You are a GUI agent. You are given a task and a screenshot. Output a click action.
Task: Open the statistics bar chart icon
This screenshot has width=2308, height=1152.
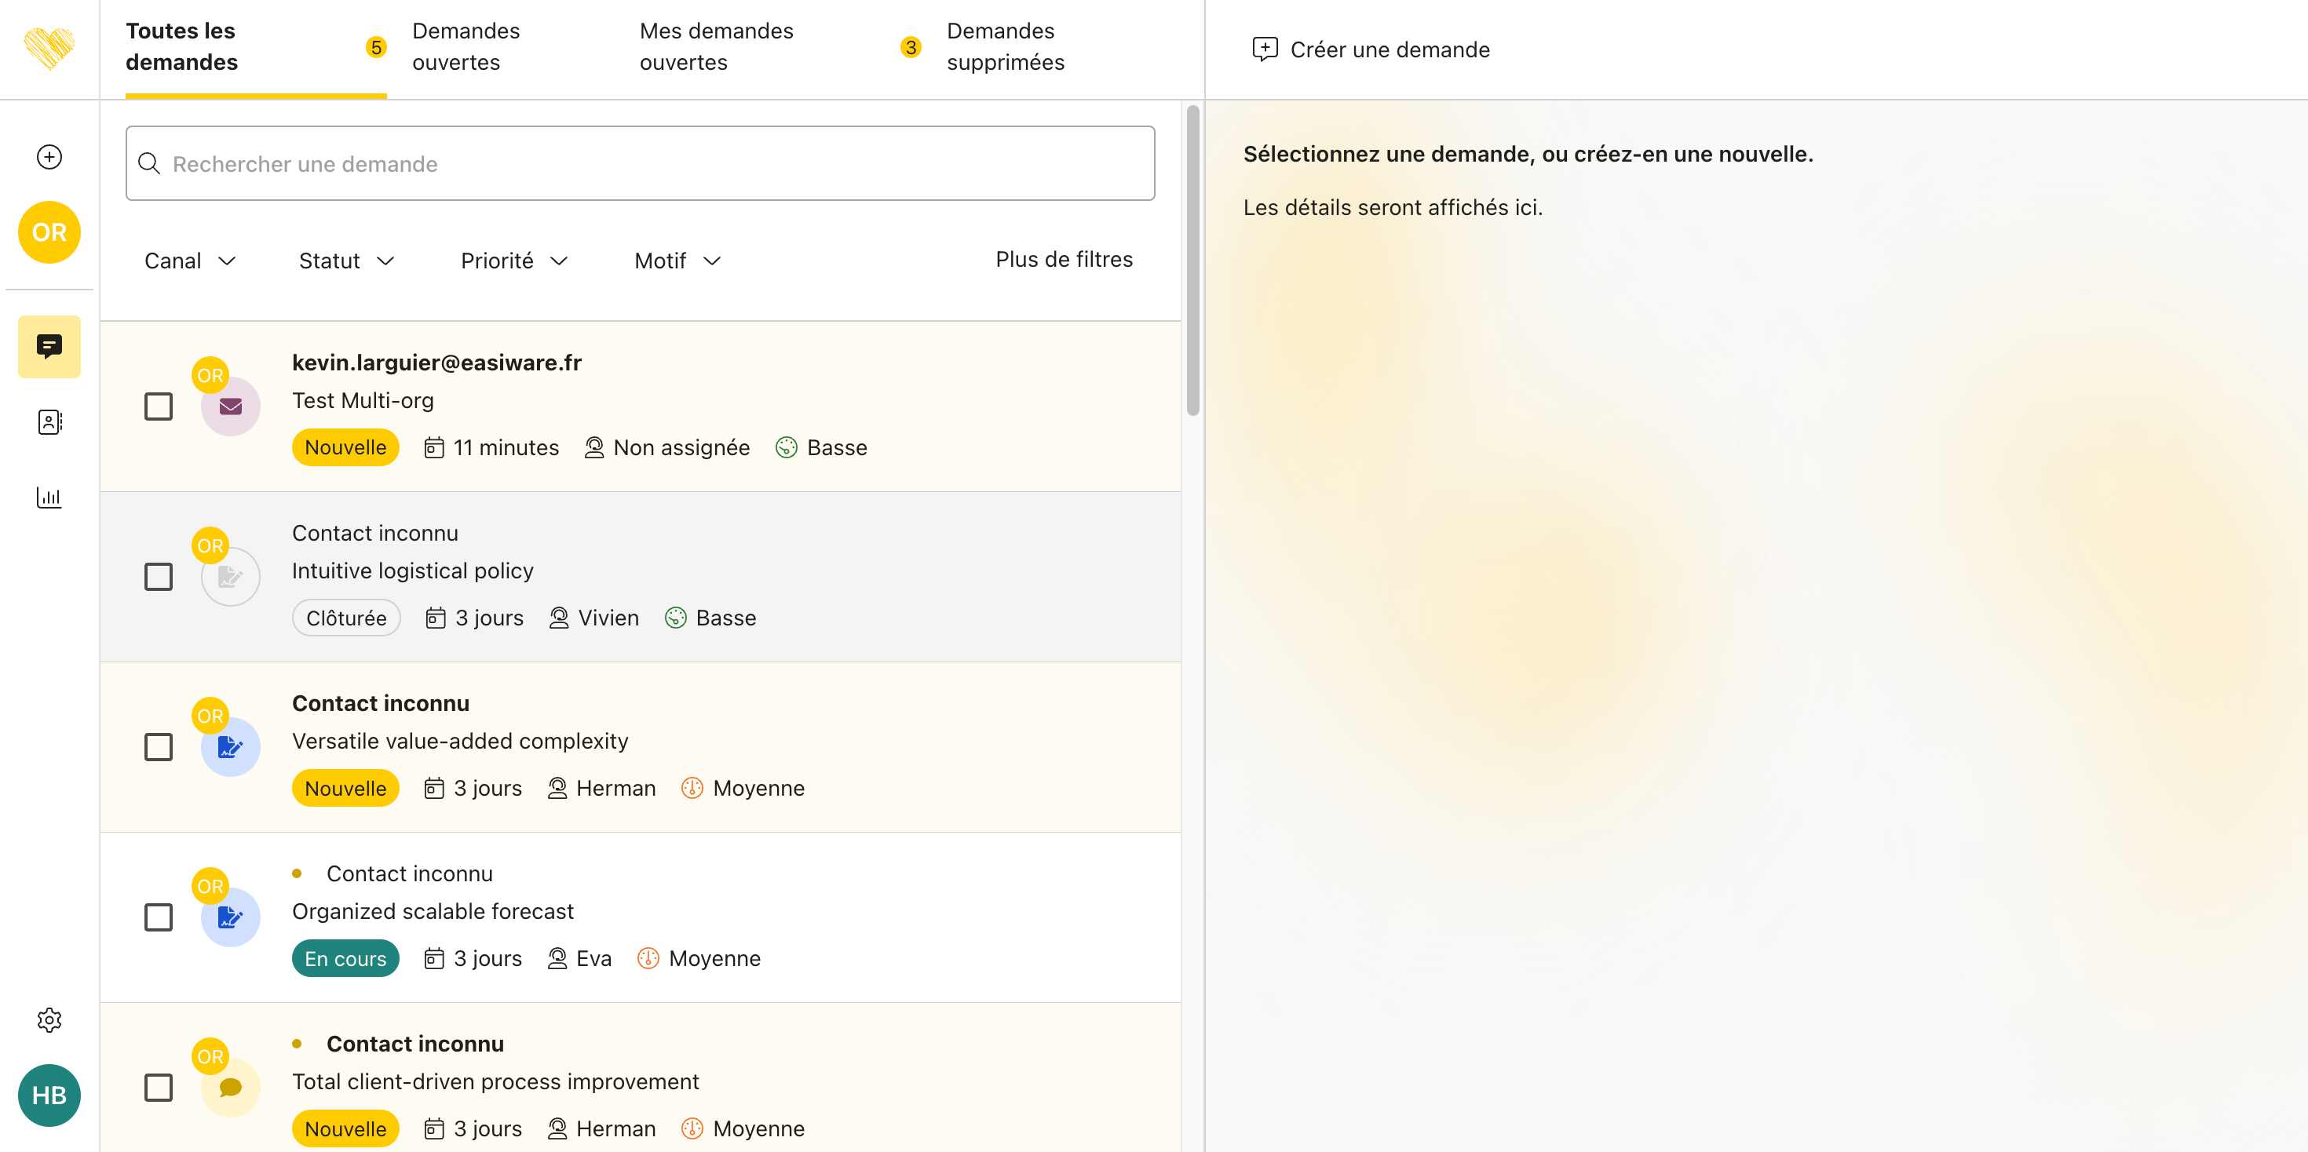coord(49,498)
